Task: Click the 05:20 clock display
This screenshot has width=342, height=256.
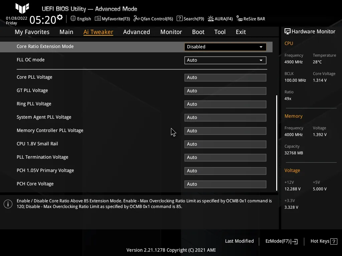Action: (43, 20)
